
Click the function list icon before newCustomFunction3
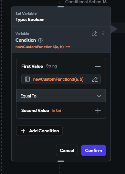click(x=27, y=79)
